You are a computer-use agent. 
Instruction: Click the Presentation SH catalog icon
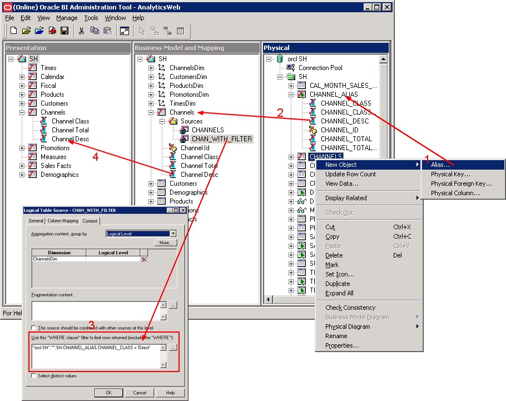click(22, 59)
